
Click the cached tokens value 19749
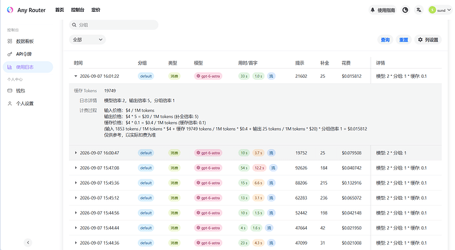coord(110,90)
